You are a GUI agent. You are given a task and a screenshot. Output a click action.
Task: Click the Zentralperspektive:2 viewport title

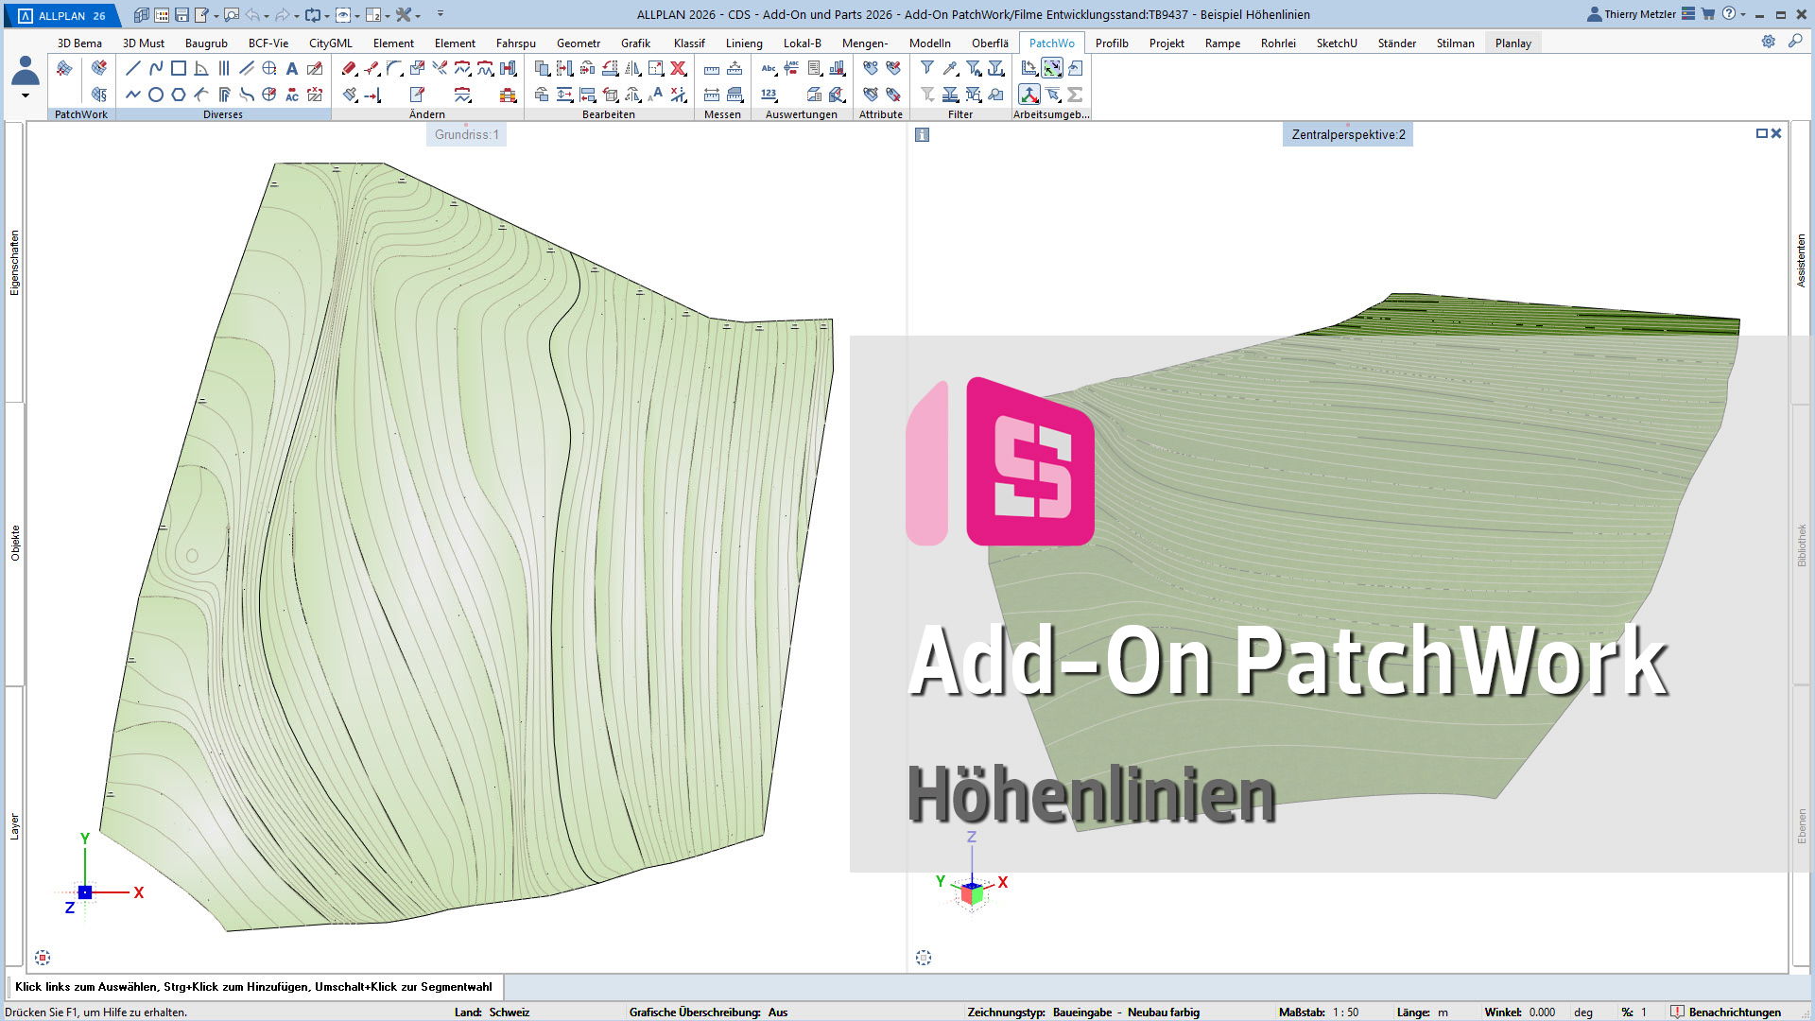(x=1348, y=134)
